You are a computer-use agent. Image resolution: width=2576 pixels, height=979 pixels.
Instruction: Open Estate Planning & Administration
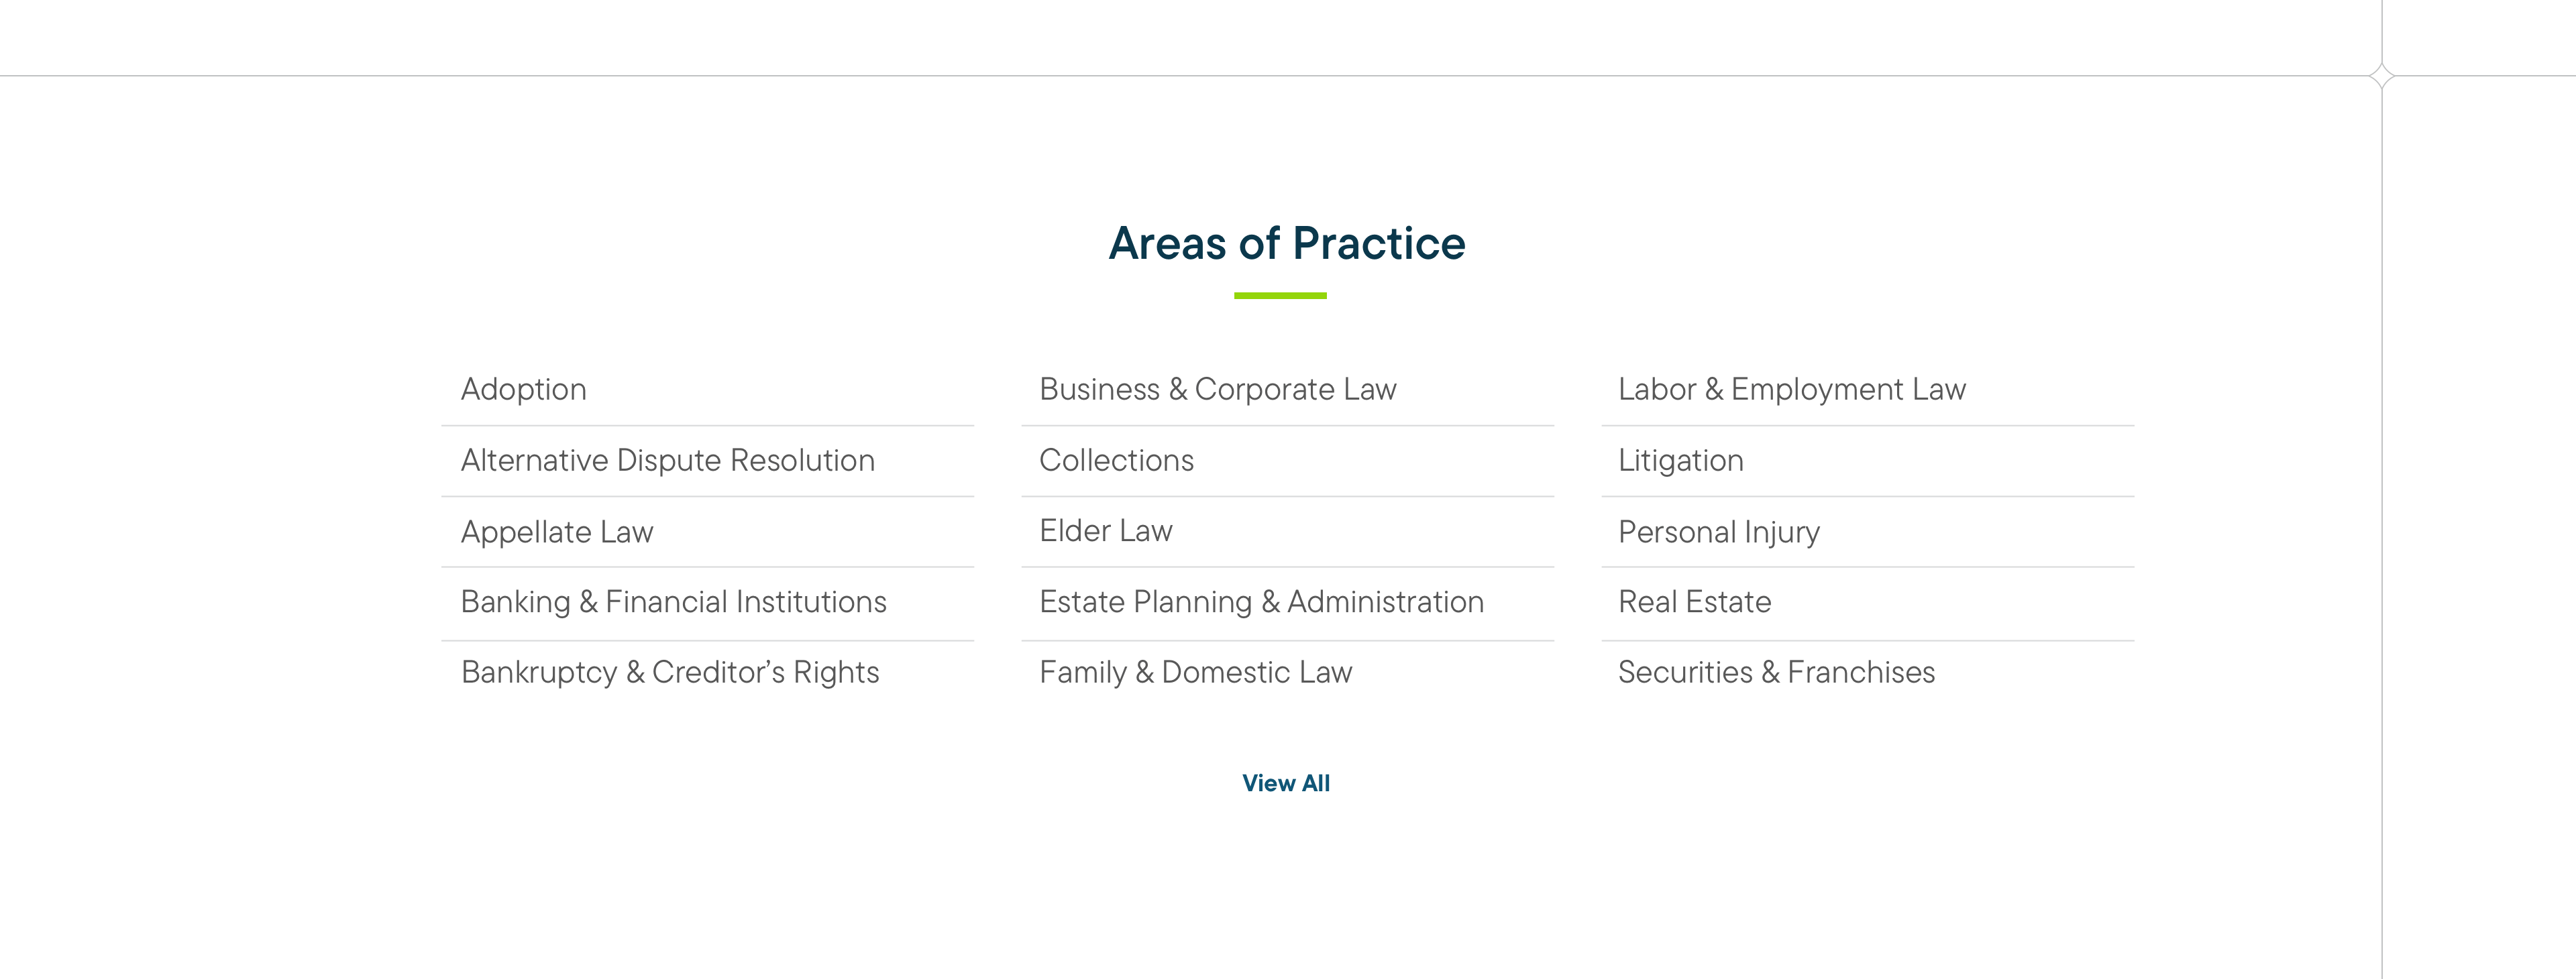click(x=1261, y=602)
